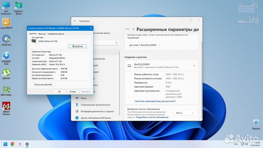Switch to the Адаптер tab
This screenshot has width=263, height=148.
[x=33, y=34]
